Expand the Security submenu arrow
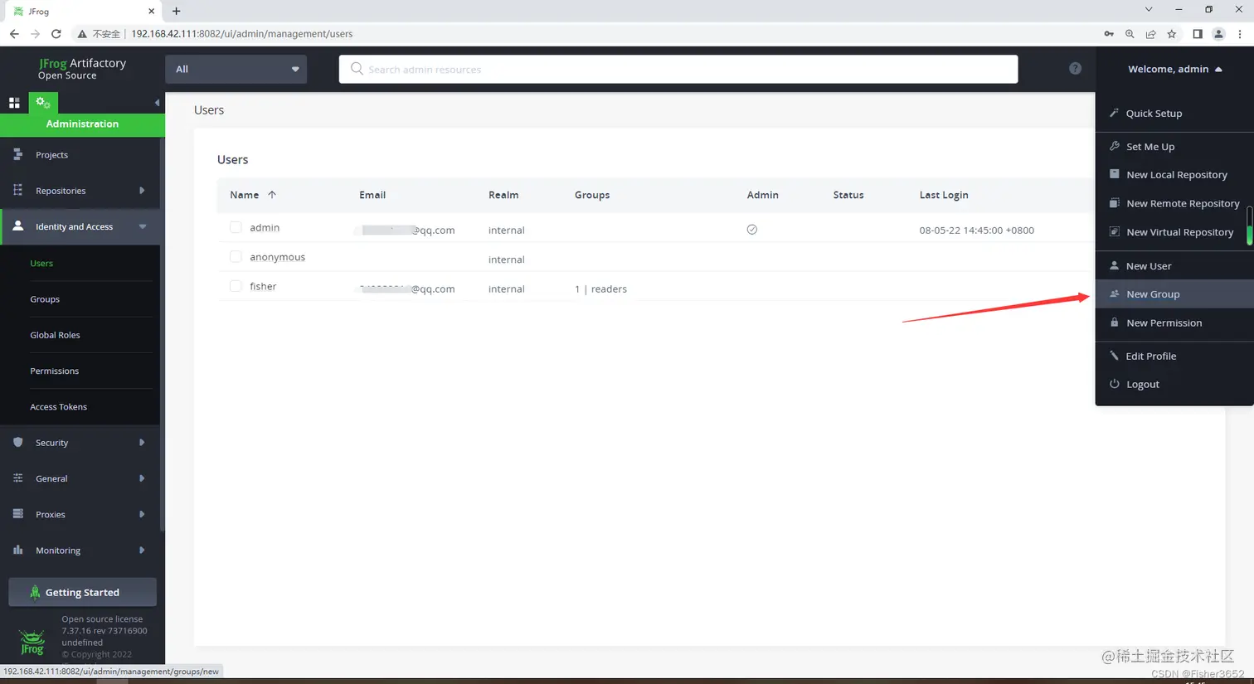 click(x=142, y=443)
